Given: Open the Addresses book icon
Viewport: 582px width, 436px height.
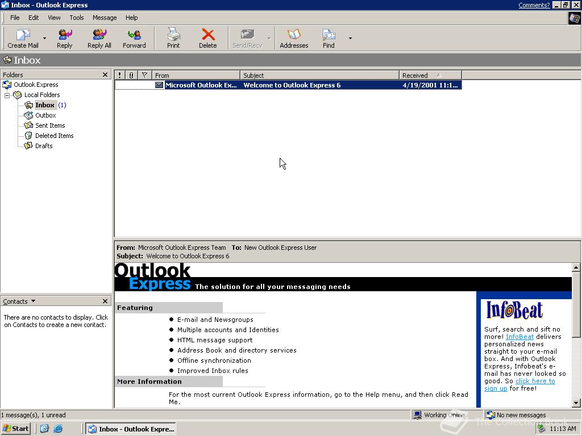Looking at the screenshot, I should (x=294, y=35).
